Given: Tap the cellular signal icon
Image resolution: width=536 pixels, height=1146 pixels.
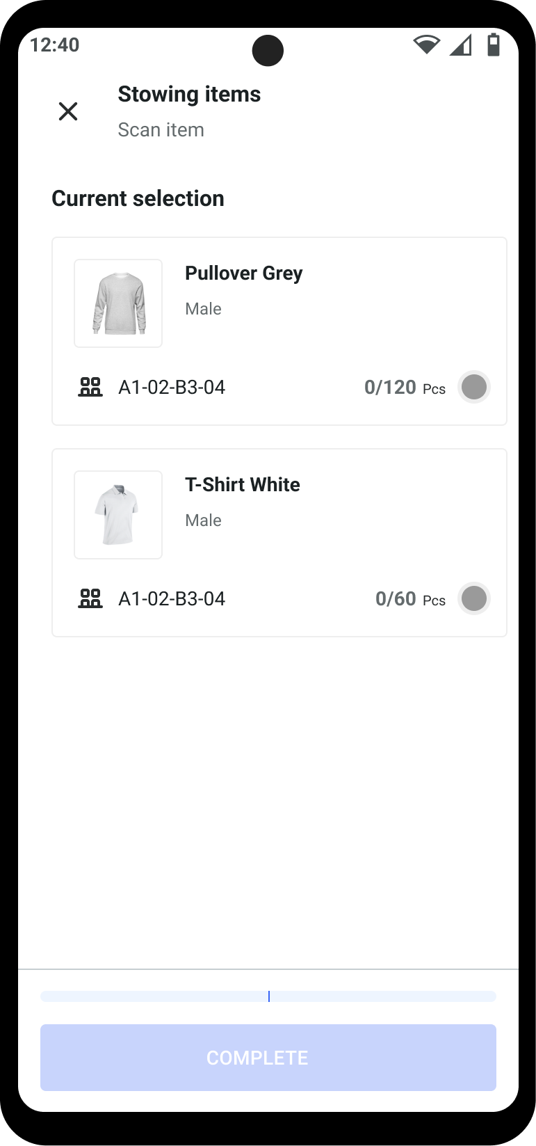Looking at the screenshot, I should [x=460, y=45].
